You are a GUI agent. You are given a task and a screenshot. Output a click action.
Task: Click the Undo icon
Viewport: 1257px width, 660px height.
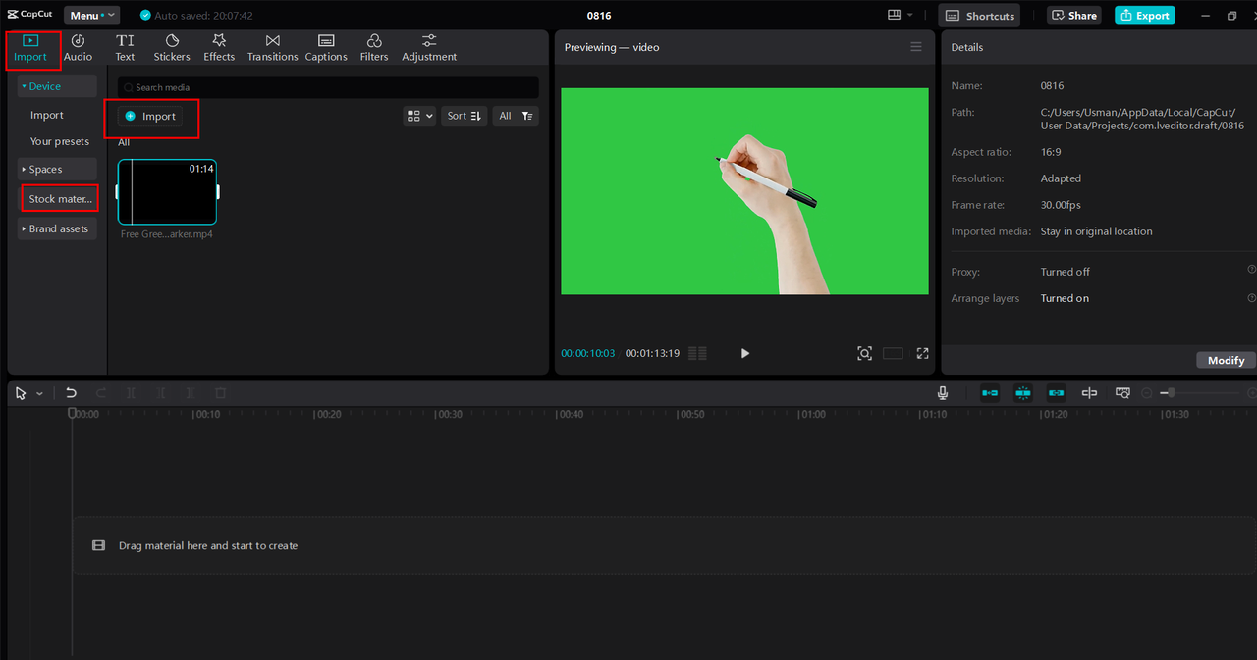(x=71, y=393)
